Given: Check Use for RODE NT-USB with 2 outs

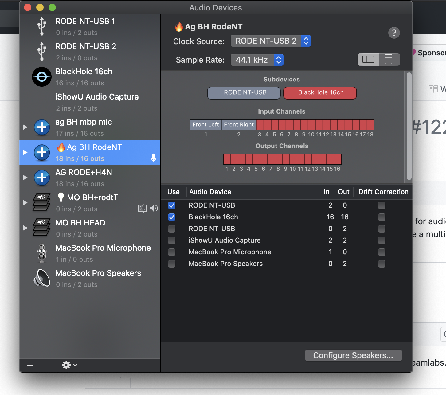Looking at the screenshot, I should 172,229.
